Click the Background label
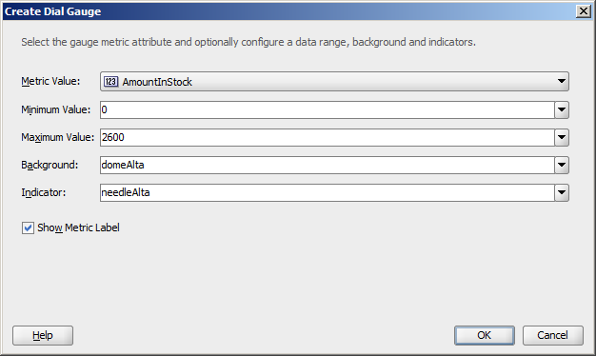596x356 pixels. coord(50,165)
